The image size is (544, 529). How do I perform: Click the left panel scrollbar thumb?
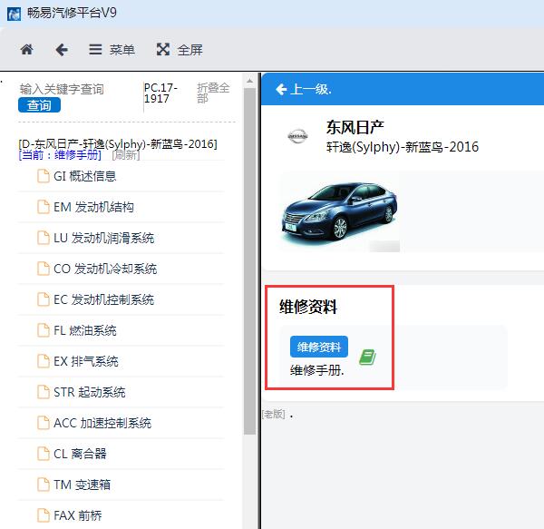pos(249,261)
